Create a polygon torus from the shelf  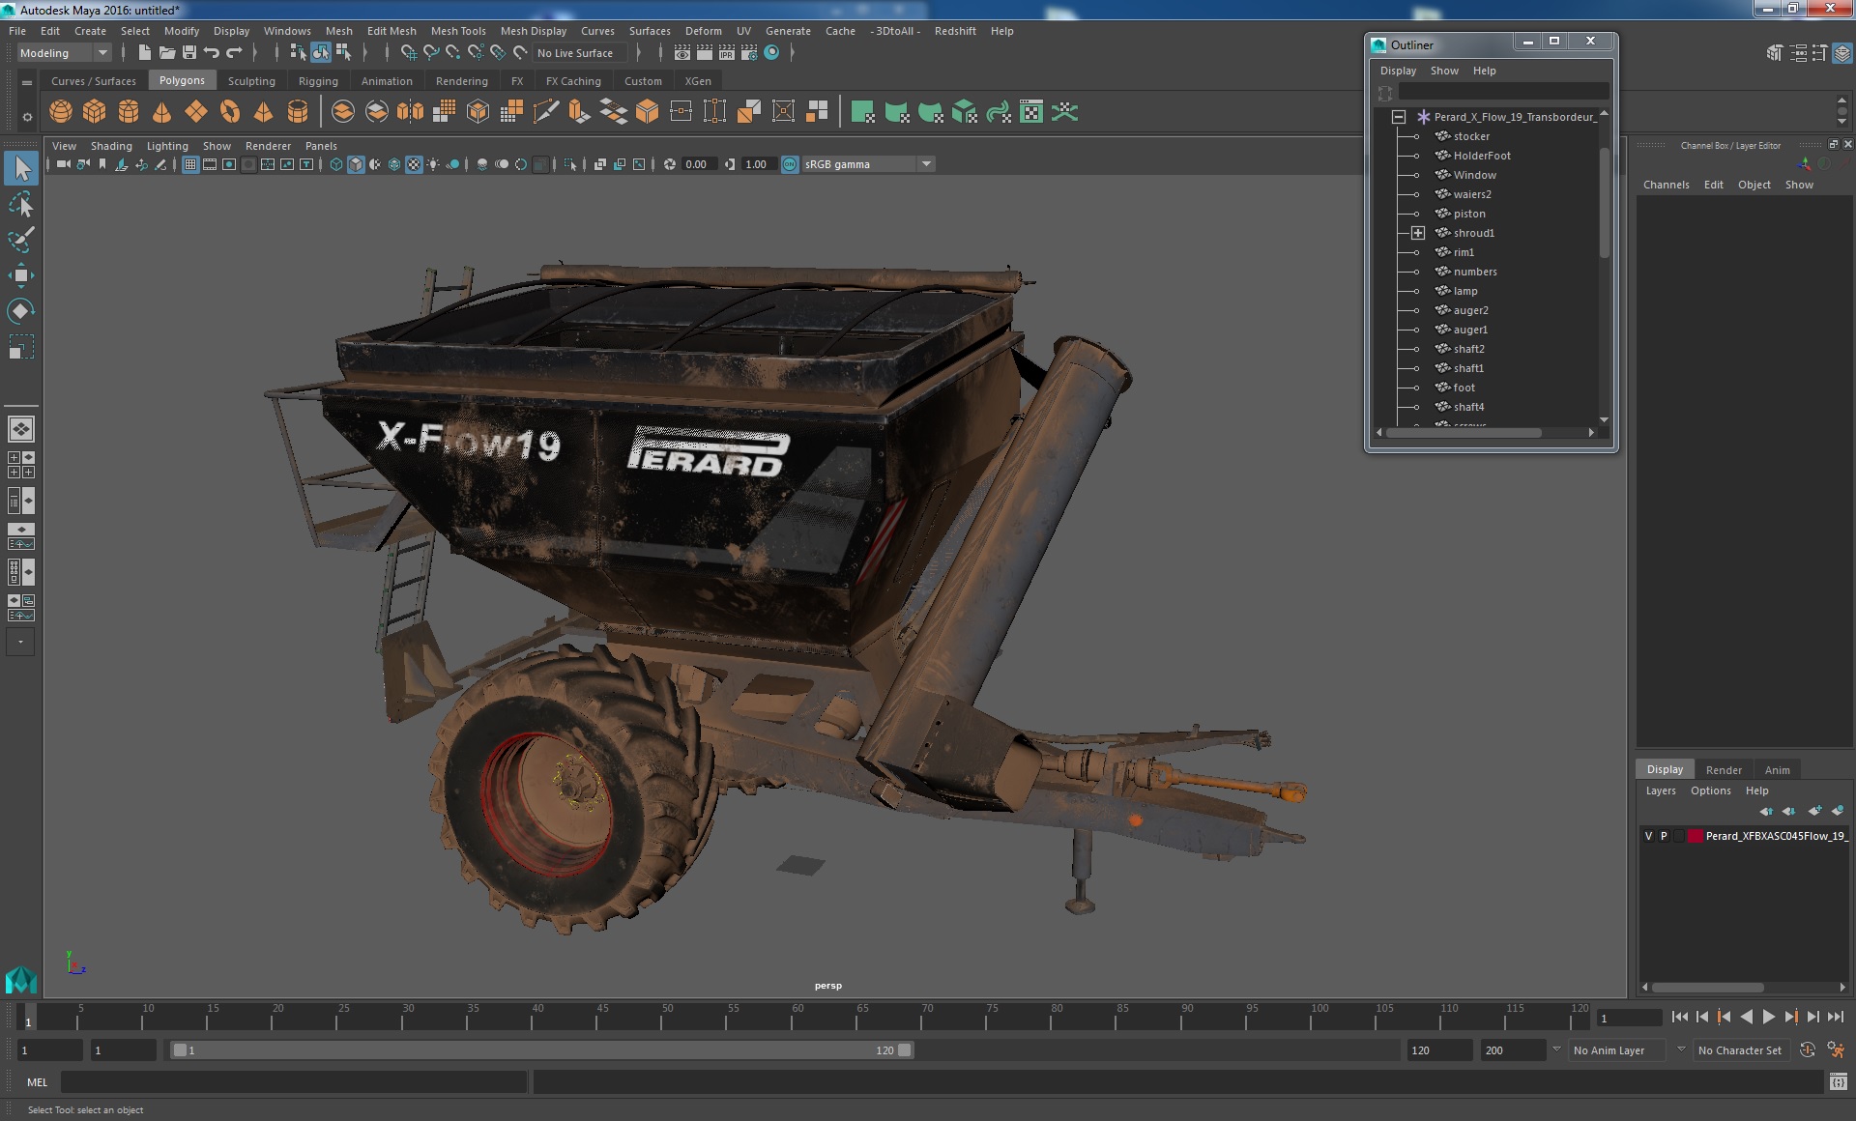[x=230, y=112]
